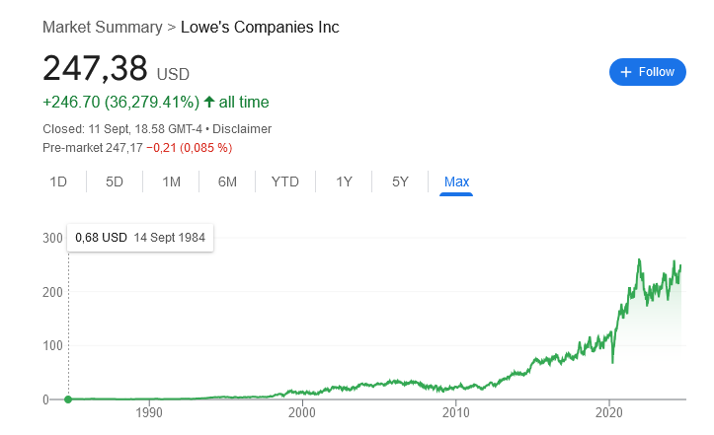Click the green up arrow beside all time

209,102
